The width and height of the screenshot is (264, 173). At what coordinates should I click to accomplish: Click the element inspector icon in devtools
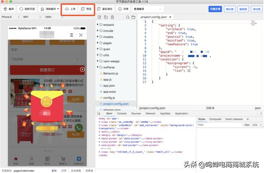point(99,114)
